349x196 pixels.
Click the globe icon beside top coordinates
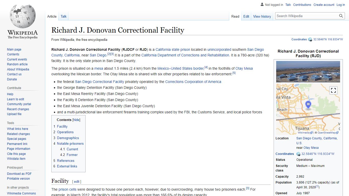(310, 40)
